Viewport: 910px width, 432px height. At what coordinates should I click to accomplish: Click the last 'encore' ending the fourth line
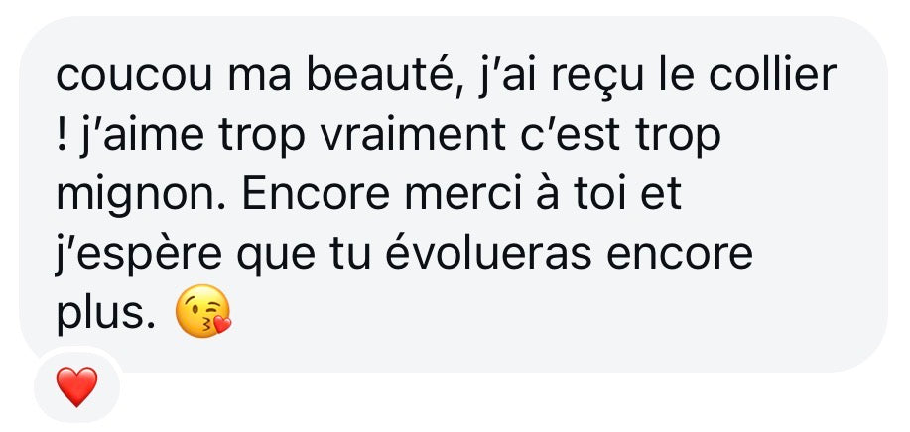(680, 254)
